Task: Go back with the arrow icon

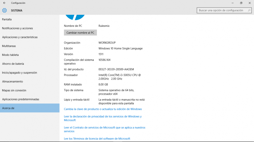Action: 4,3
